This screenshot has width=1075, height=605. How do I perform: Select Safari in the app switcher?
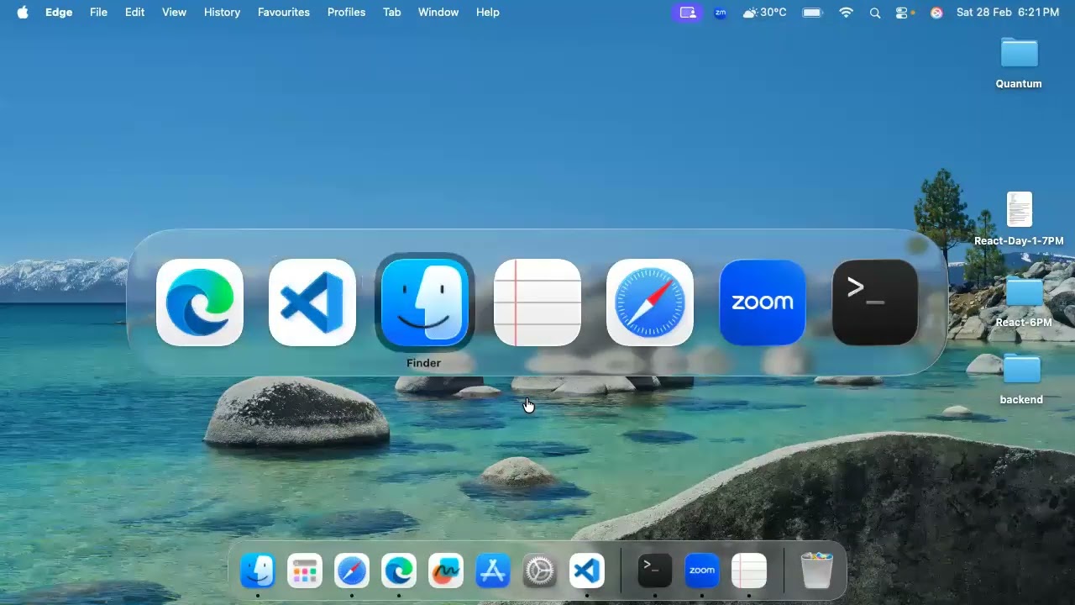pos(650,302)
